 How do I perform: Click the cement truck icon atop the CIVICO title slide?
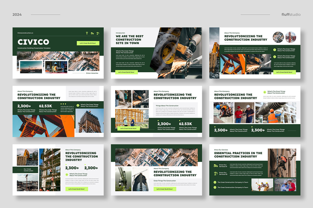(92, 34)
